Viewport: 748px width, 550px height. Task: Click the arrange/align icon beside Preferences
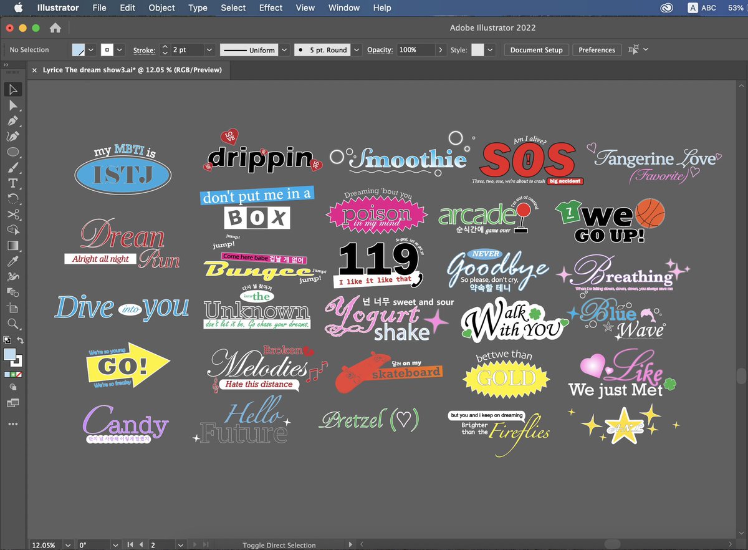point(634,49)
